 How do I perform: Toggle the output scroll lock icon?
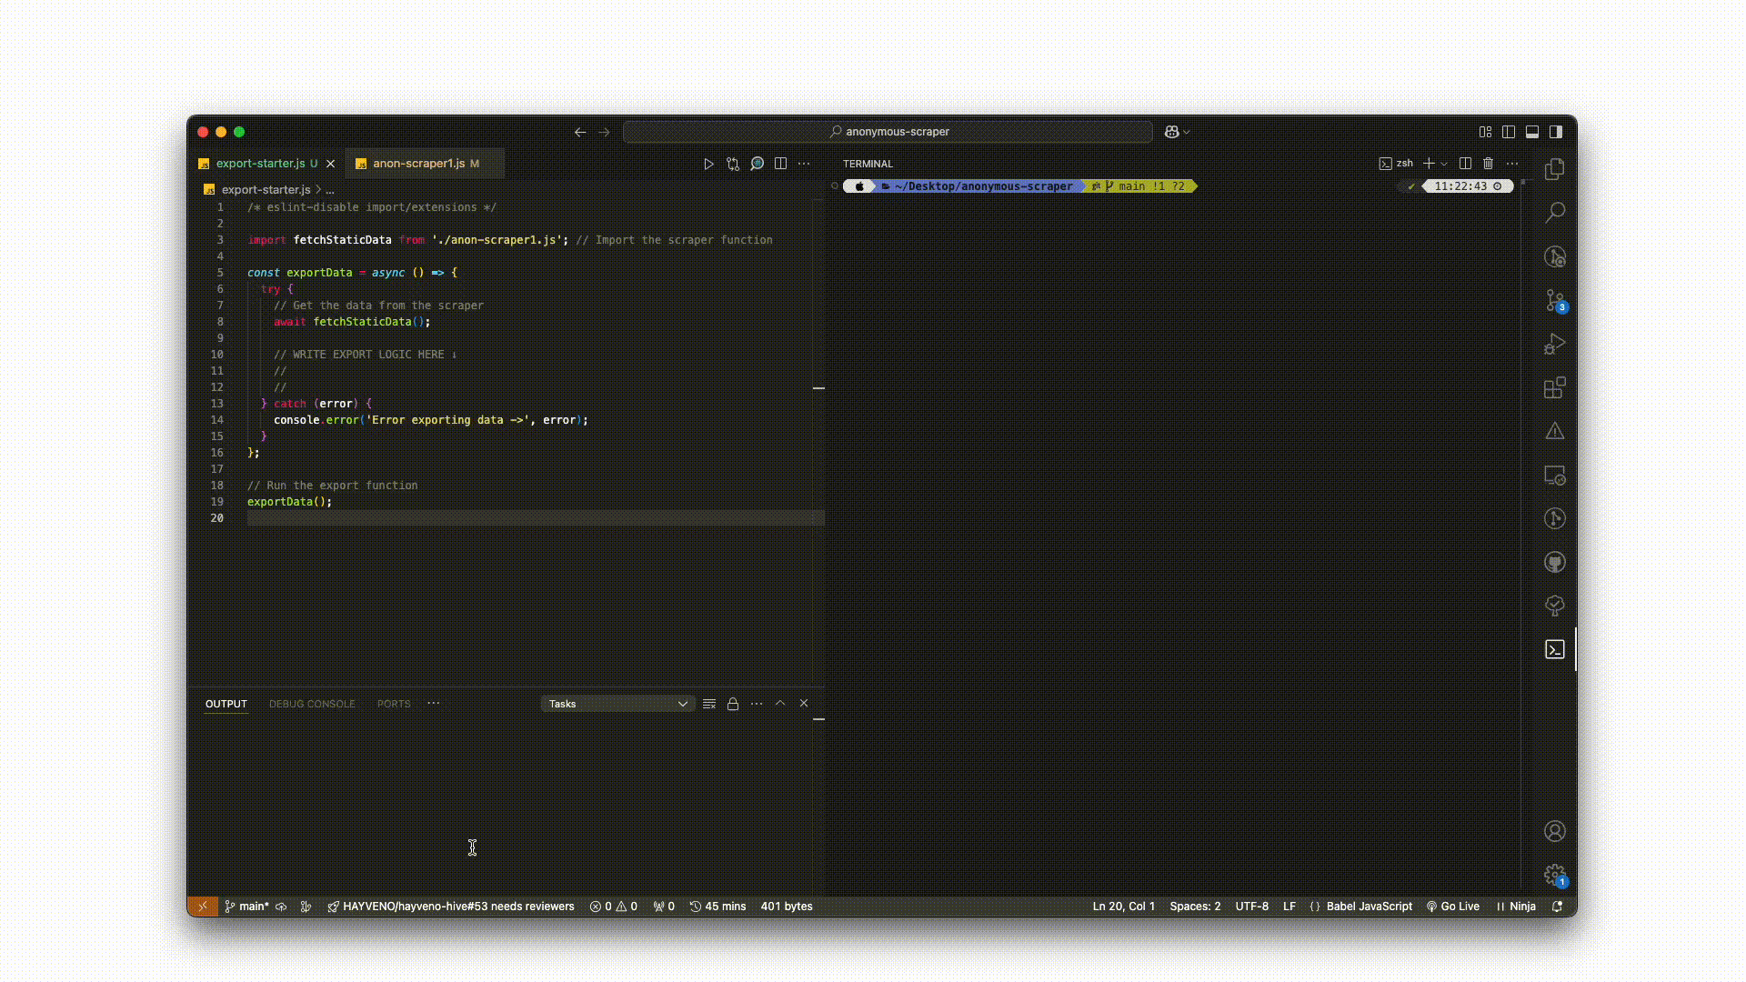[733, 704]
